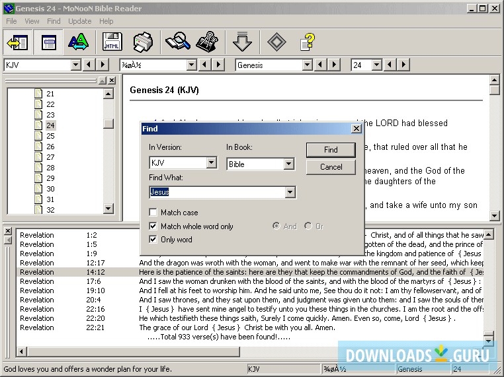Click in the Find What text field
The width and height of the screenshot is (504, 377).
218,192
